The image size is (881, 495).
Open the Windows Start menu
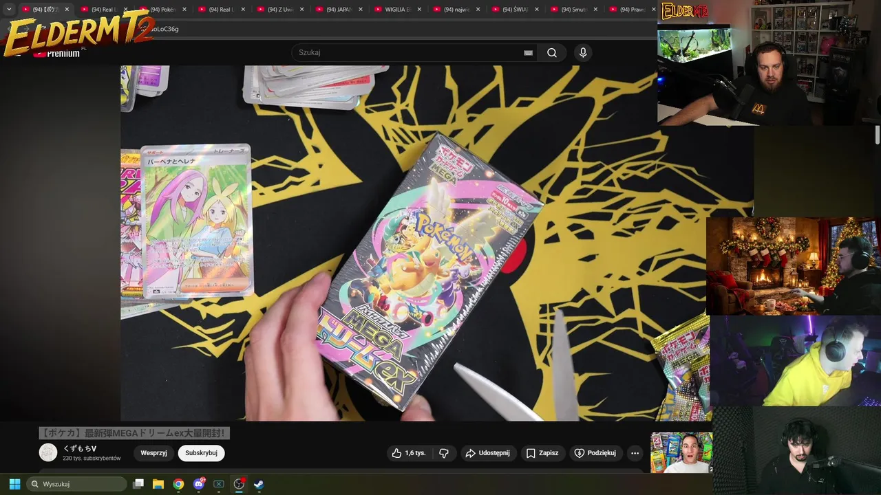coord(14,484)
